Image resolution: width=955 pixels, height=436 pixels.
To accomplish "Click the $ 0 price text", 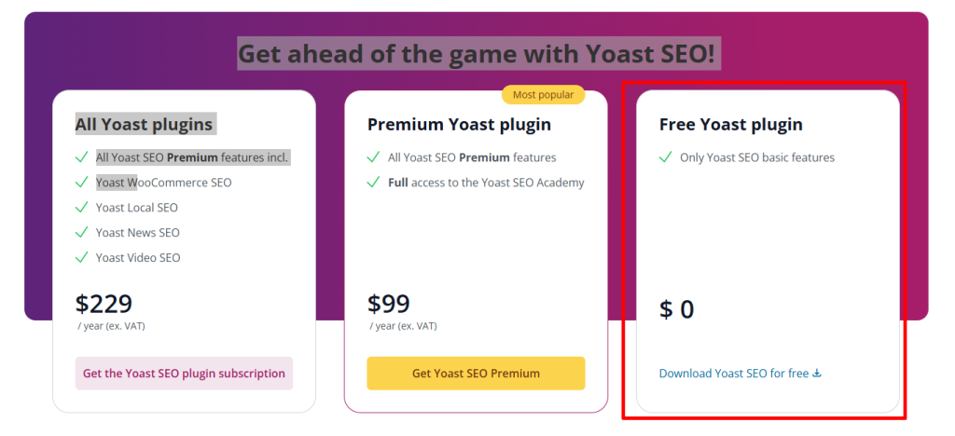I will (x=677, y=309).
